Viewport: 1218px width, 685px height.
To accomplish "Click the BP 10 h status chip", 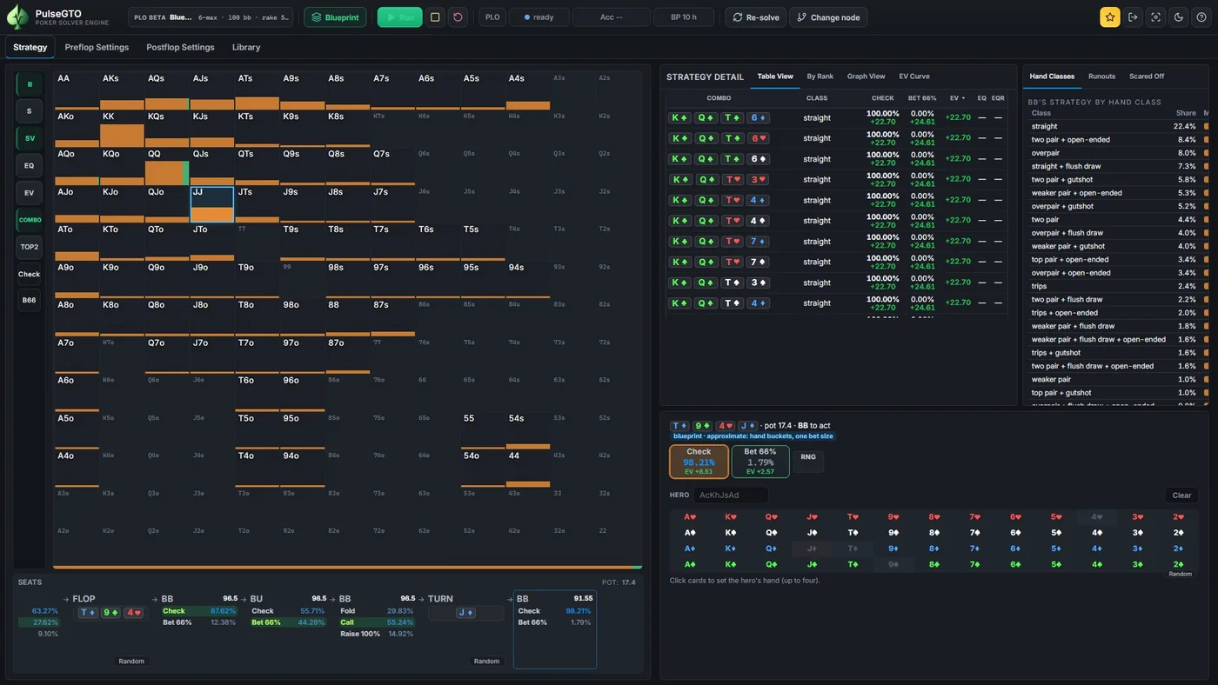I will coord(683,17).
